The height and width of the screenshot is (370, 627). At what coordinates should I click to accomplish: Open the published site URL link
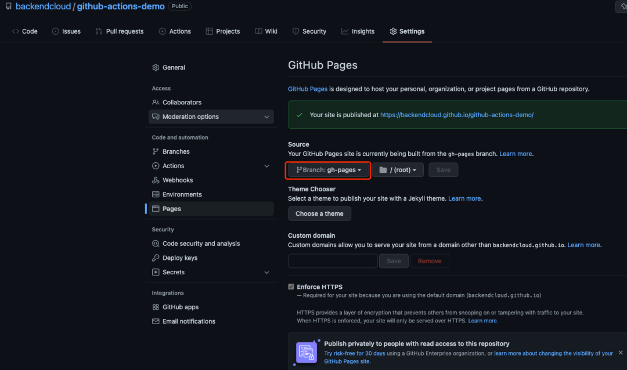pos(456,114)
